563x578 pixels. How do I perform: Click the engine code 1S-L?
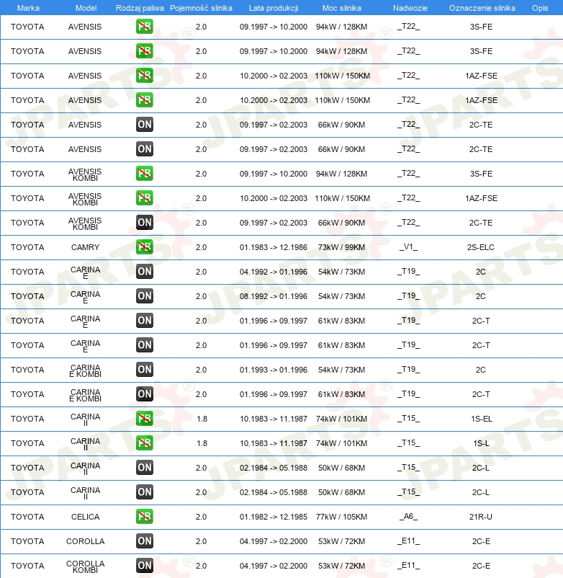point(481,443)
